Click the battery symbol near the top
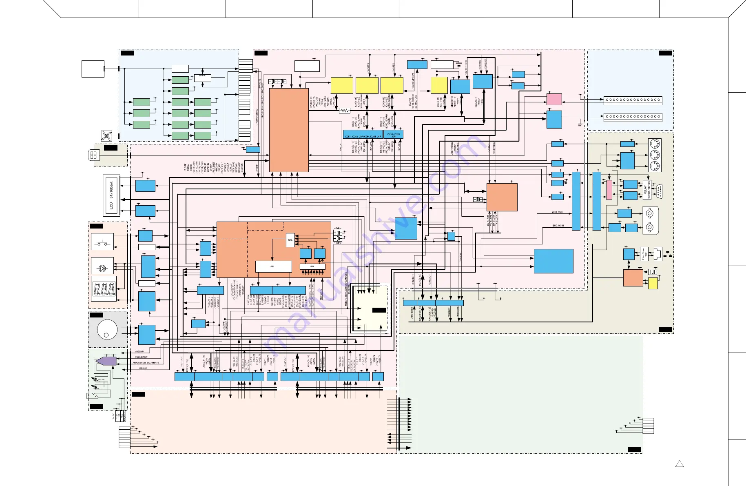 click(x=460, y=64)
